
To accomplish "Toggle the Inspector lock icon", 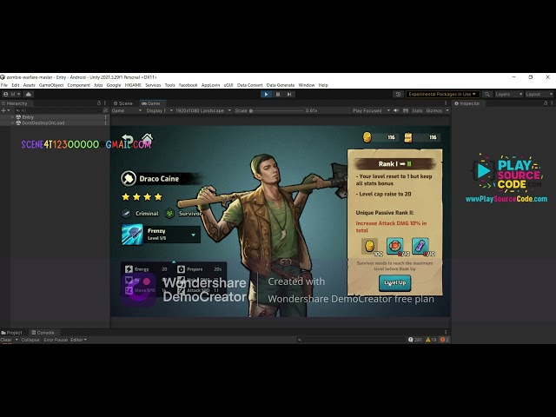I will [546, 103].
